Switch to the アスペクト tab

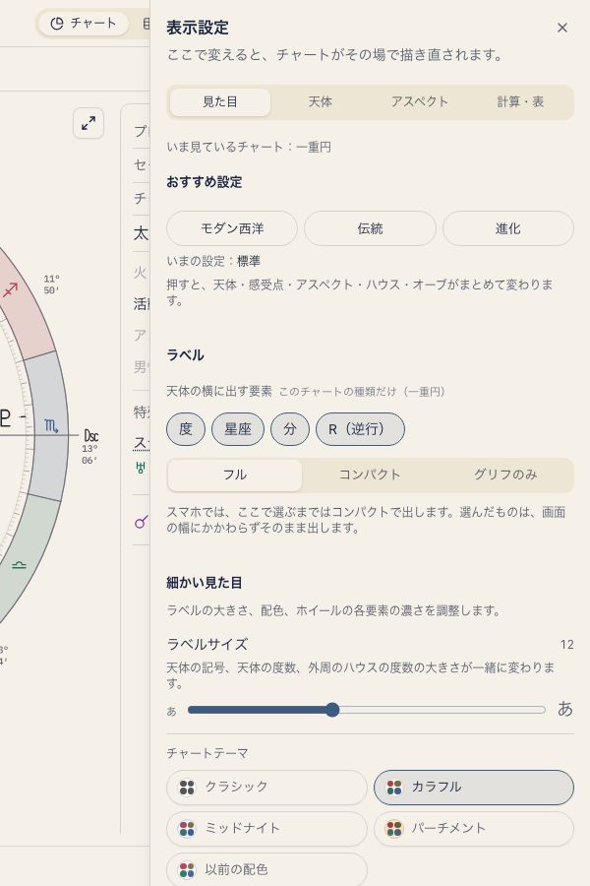click(x=420, y=101)
